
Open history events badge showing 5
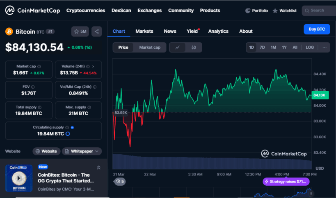pyautogui.click(x=120, y=182)
